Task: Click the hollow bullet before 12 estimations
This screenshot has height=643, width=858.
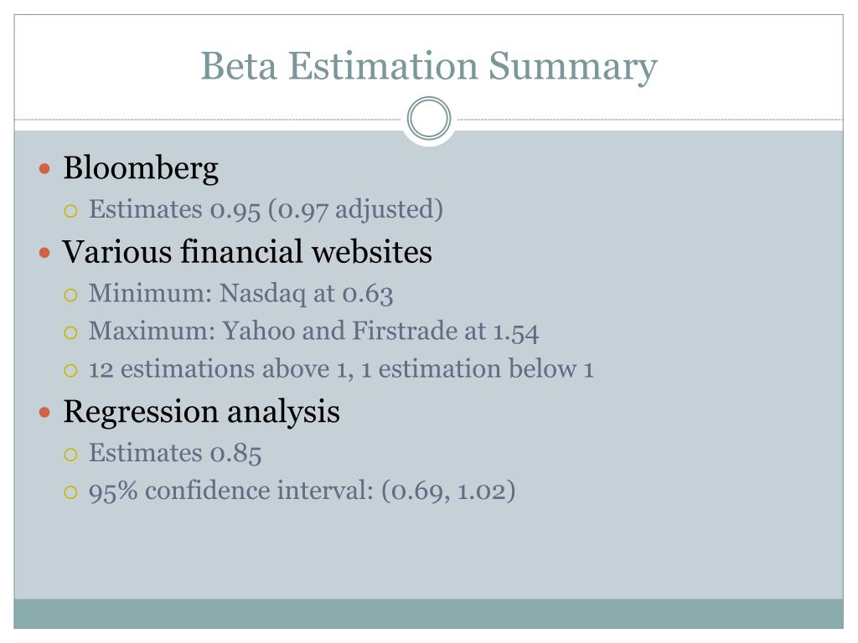Action: 70,371
